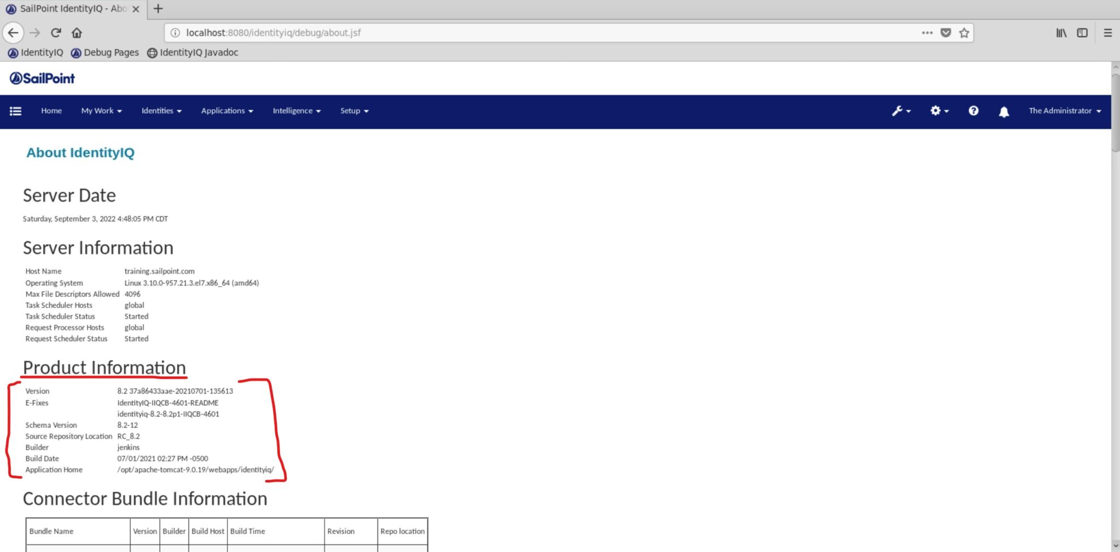1120x552 pixels.
Task: Open the SailPoint quicklinks hamburger menu
Action: [15, 111]
